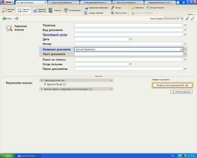The image size is (197, 158).
Task: Open Windows Start button пуск
Action: [x=7, y=156]
